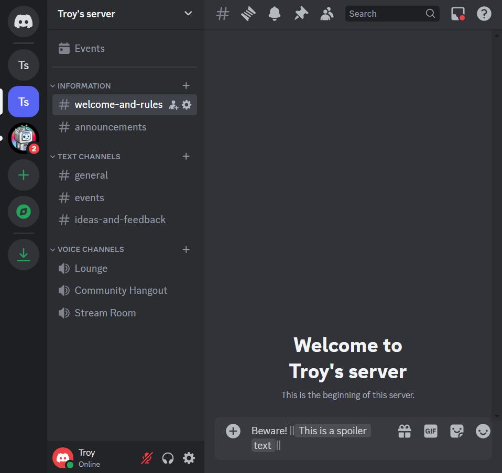The height and width of the screenshot is (473, 502).
Task: Join the Lounge voice channel
Action: coord(91,268)
